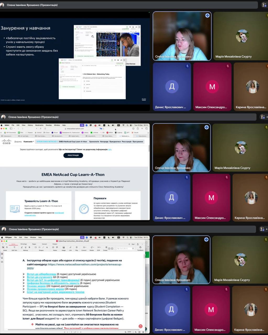The width and height of the screenshot is (268, 335).
Task: Go back with Safari's back arrow
Action: coord(18,129)
